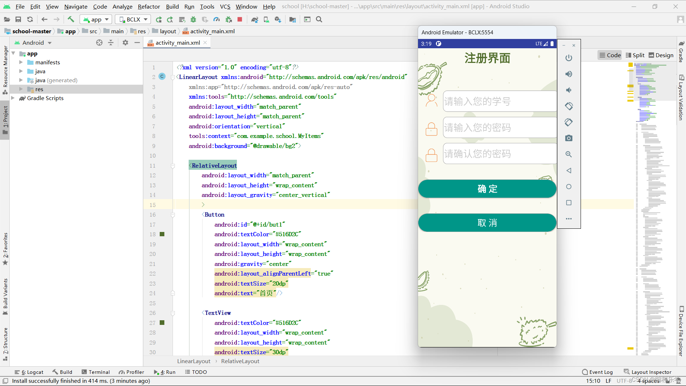Image resolution: width=686 pixels, height=386 pixels.
Task: Stop the running app with red square
Action: point(240,19)
